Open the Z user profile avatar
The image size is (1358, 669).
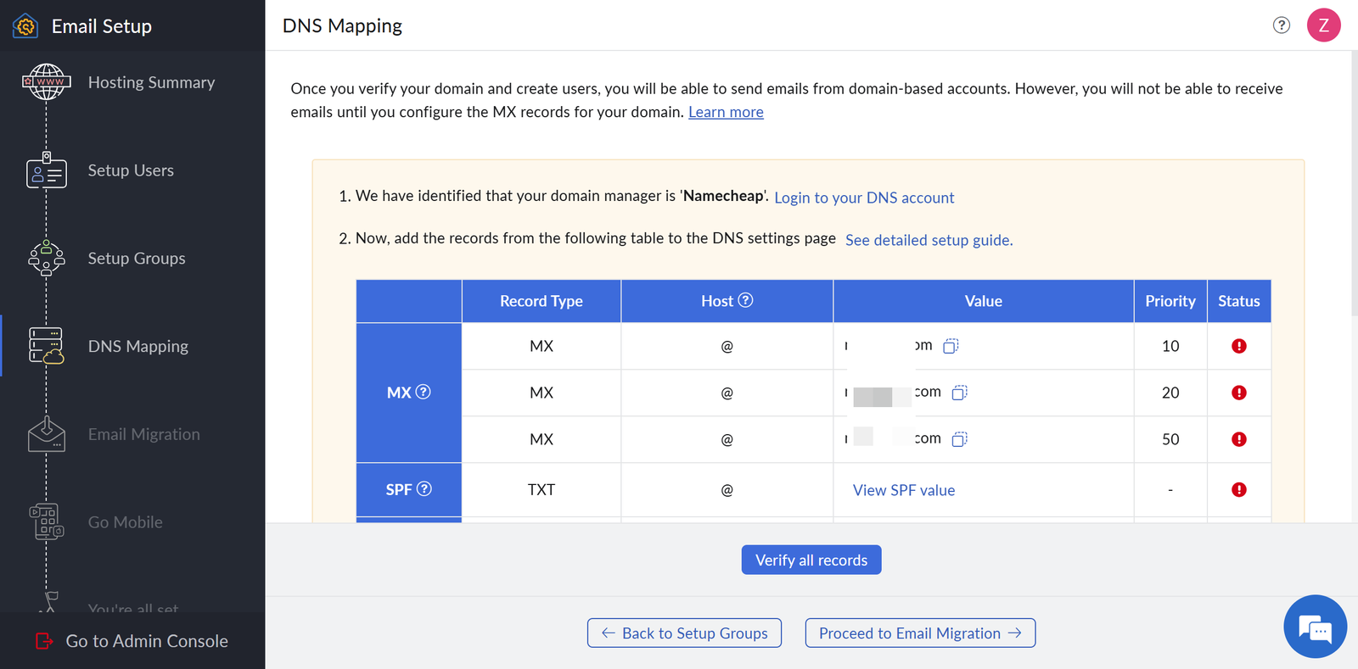[1323, 25]
